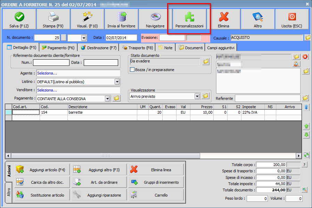
Task: Open Altro magnifier toolbar button
Action: (x=258, y=19)
